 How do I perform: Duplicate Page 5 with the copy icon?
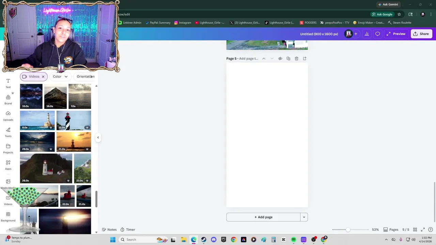point(288,59)
